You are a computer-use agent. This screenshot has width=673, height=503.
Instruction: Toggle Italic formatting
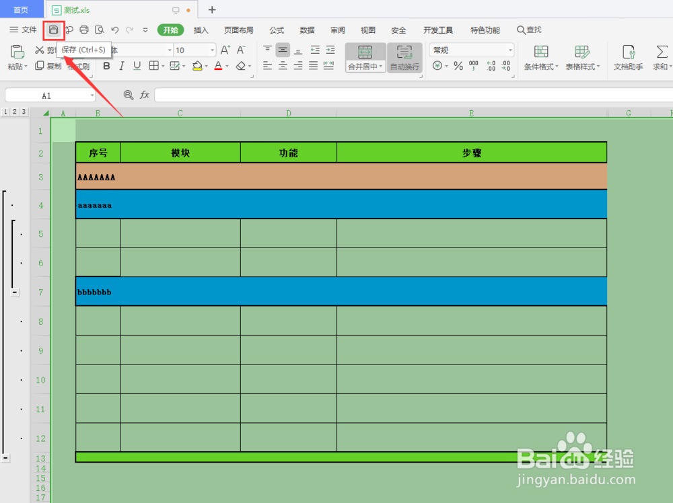click(x=122, y=66)
